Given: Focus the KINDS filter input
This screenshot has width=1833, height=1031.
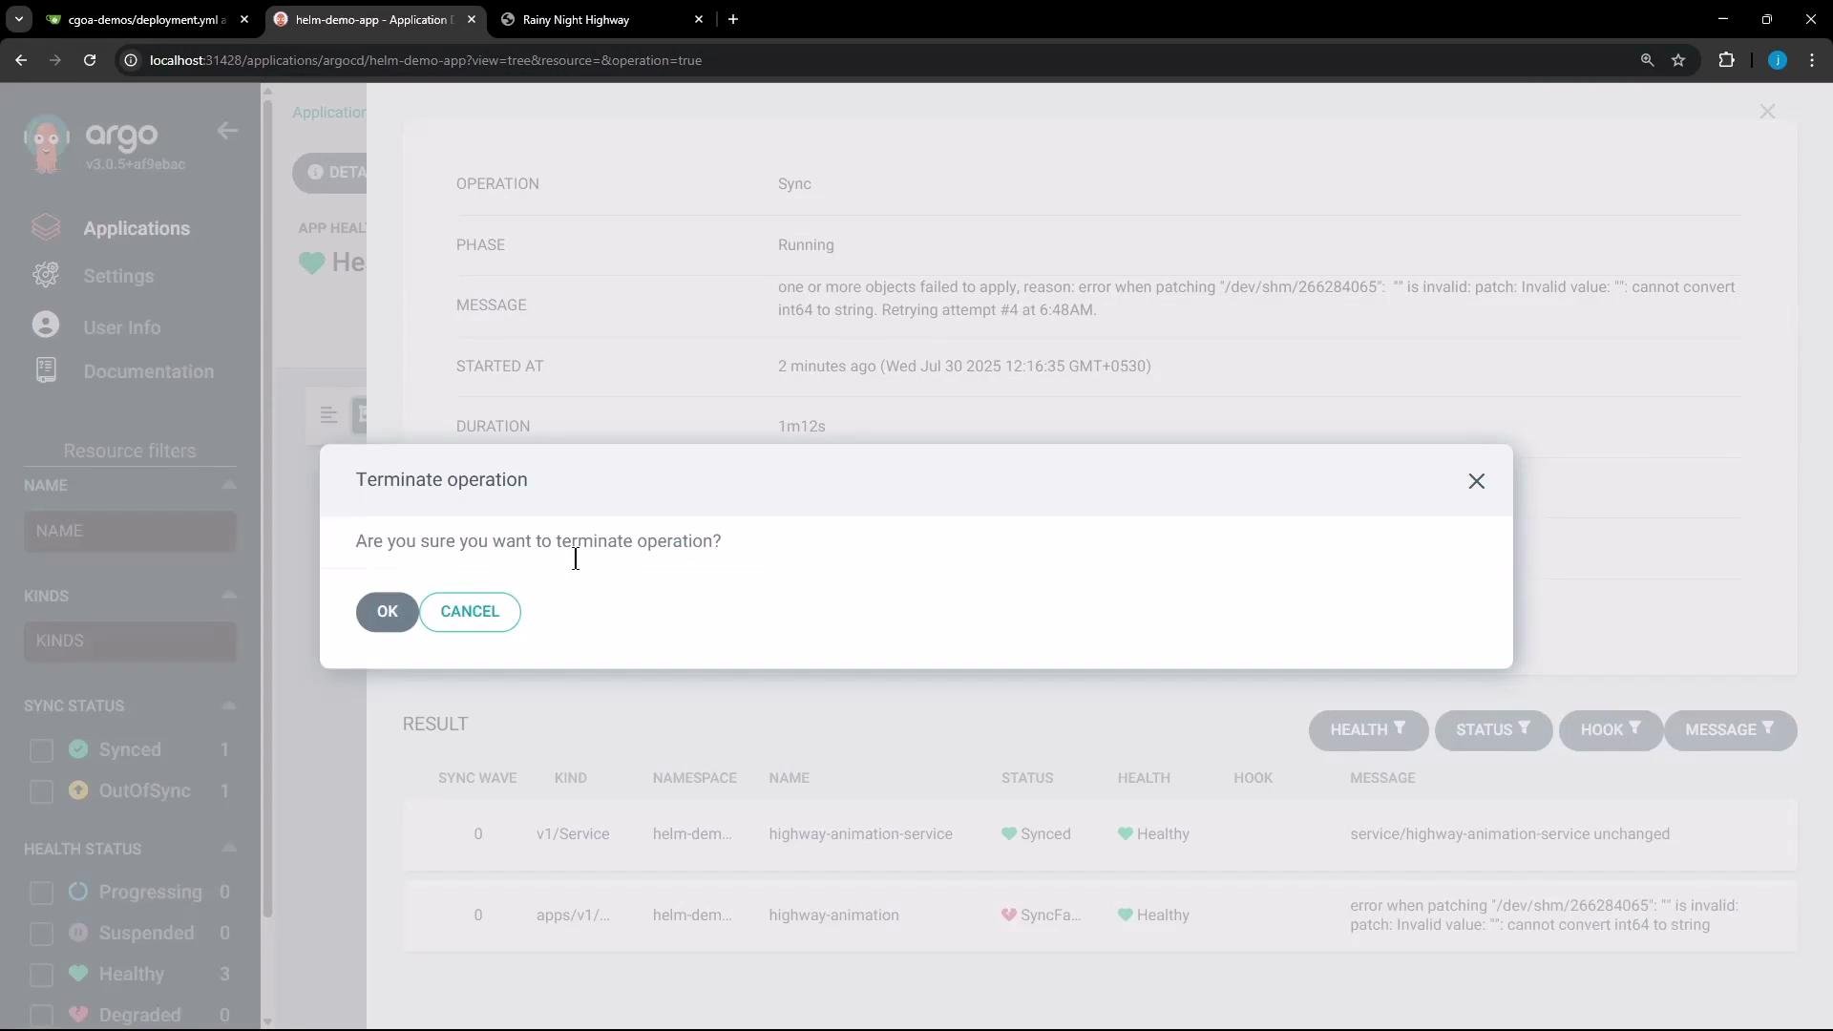Looking at the screenshot, I should click(130, 641).
